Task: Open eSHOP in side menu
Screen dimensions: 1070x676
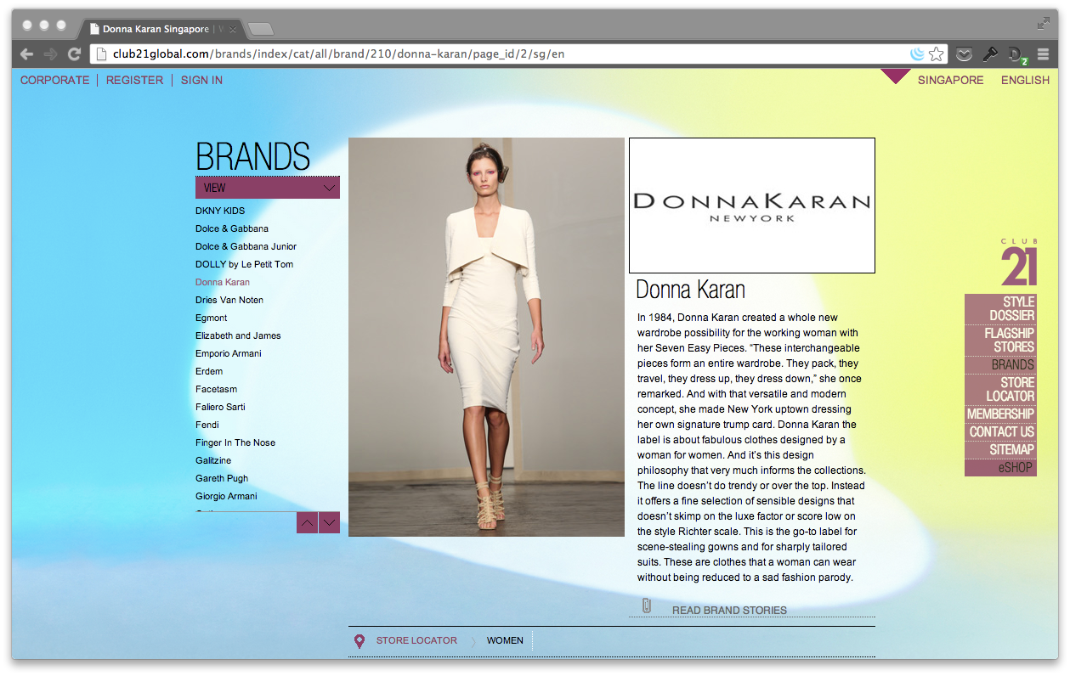Action: (x=1000, y=467)
